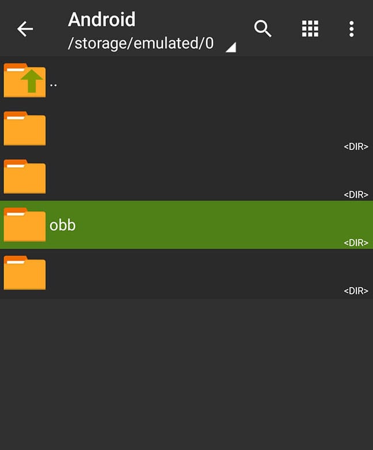This screenshot has height=450, width=373.
Task: Tap DIR tag of folder above obb
Action: pos(356,195)
